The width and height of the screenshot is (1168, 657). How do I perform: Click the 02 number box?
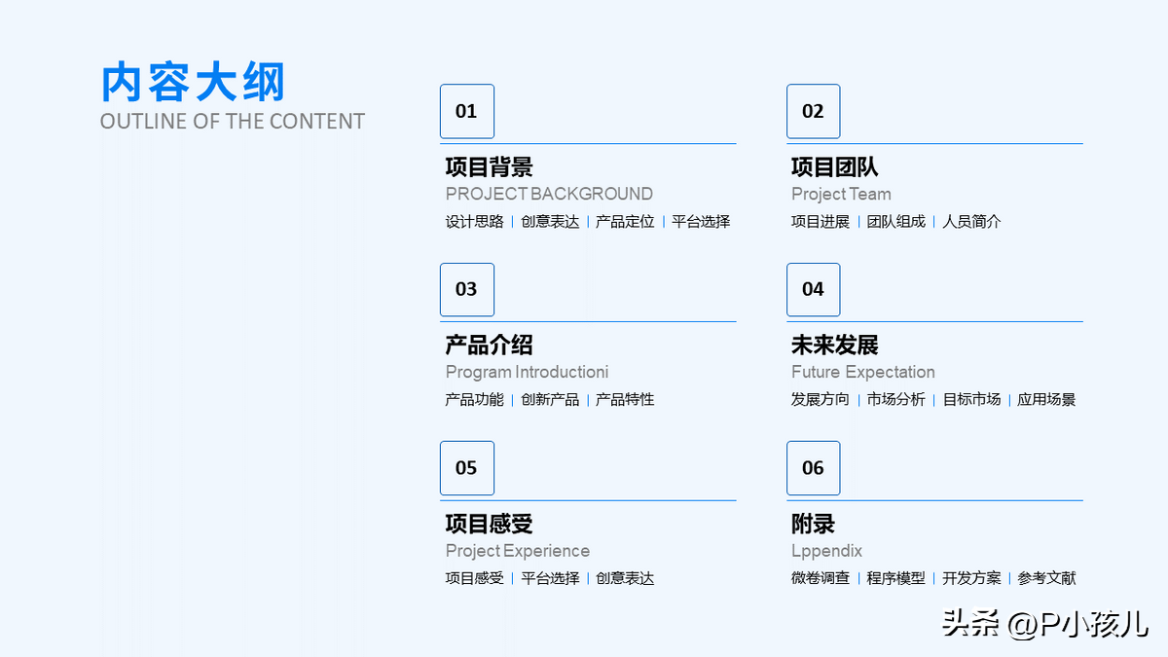pyautogui.click(x=814, y=111)
